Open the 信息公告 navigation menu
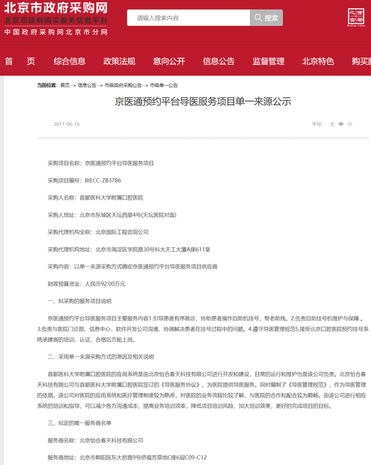371x465 pixels. 219,61
